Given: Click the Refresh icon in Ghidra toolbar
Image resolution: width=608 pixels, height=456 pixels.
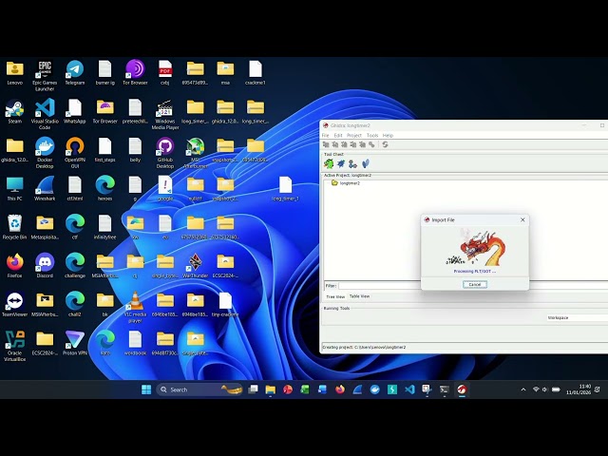Looking at the screenshot, I should pyautogui.click(x=385, y=144).
